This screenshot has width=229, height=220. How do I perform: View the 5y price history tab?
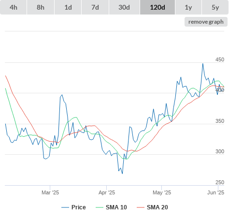pyautogui.click(x=215, y=7)
